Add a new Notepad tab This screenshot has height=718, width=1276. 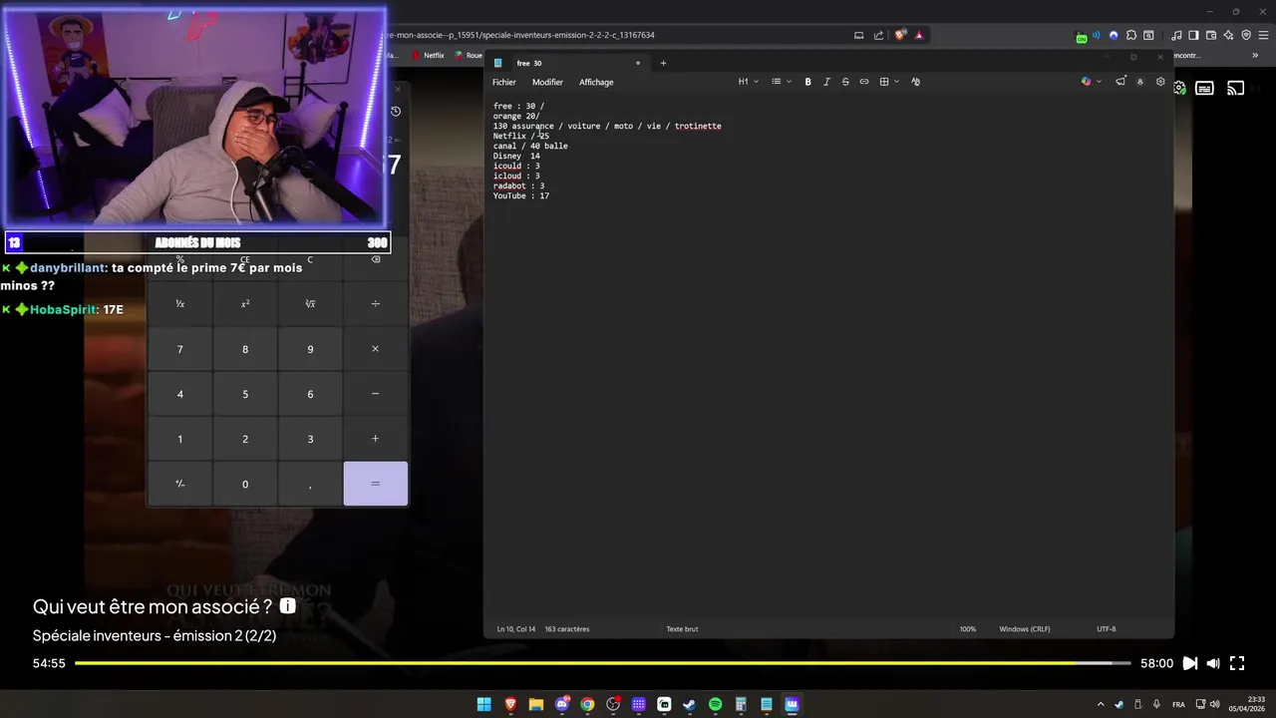point(663,63)
